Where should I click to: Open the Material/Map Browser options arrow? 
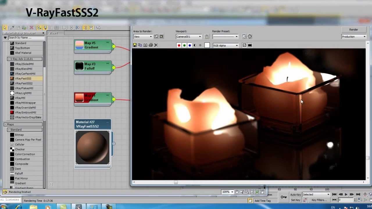5,38
